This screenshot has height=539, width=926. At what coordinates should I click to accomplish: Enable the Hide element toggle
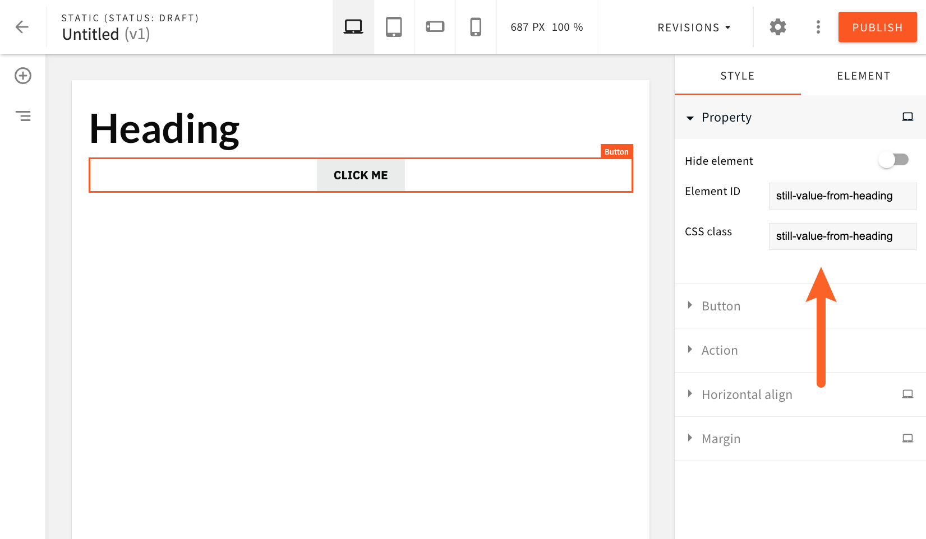click(x=893, y=160)
